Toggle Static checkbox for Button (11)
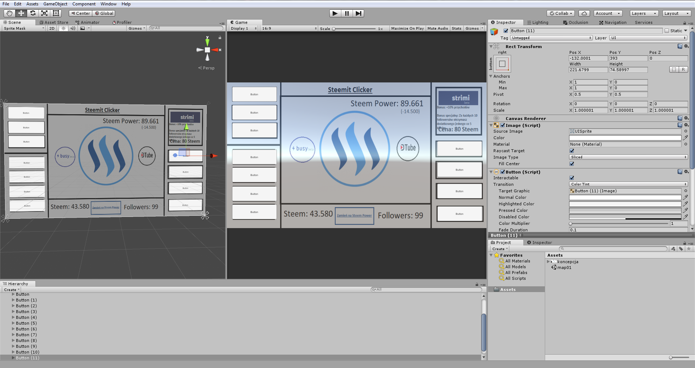 coord(666,31)
